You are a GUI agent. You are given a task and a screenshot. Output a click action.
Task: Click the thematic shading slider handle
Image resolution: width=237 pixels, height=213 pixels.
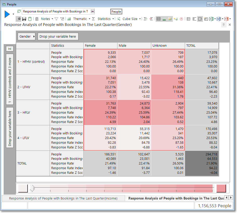pos(32,188)
